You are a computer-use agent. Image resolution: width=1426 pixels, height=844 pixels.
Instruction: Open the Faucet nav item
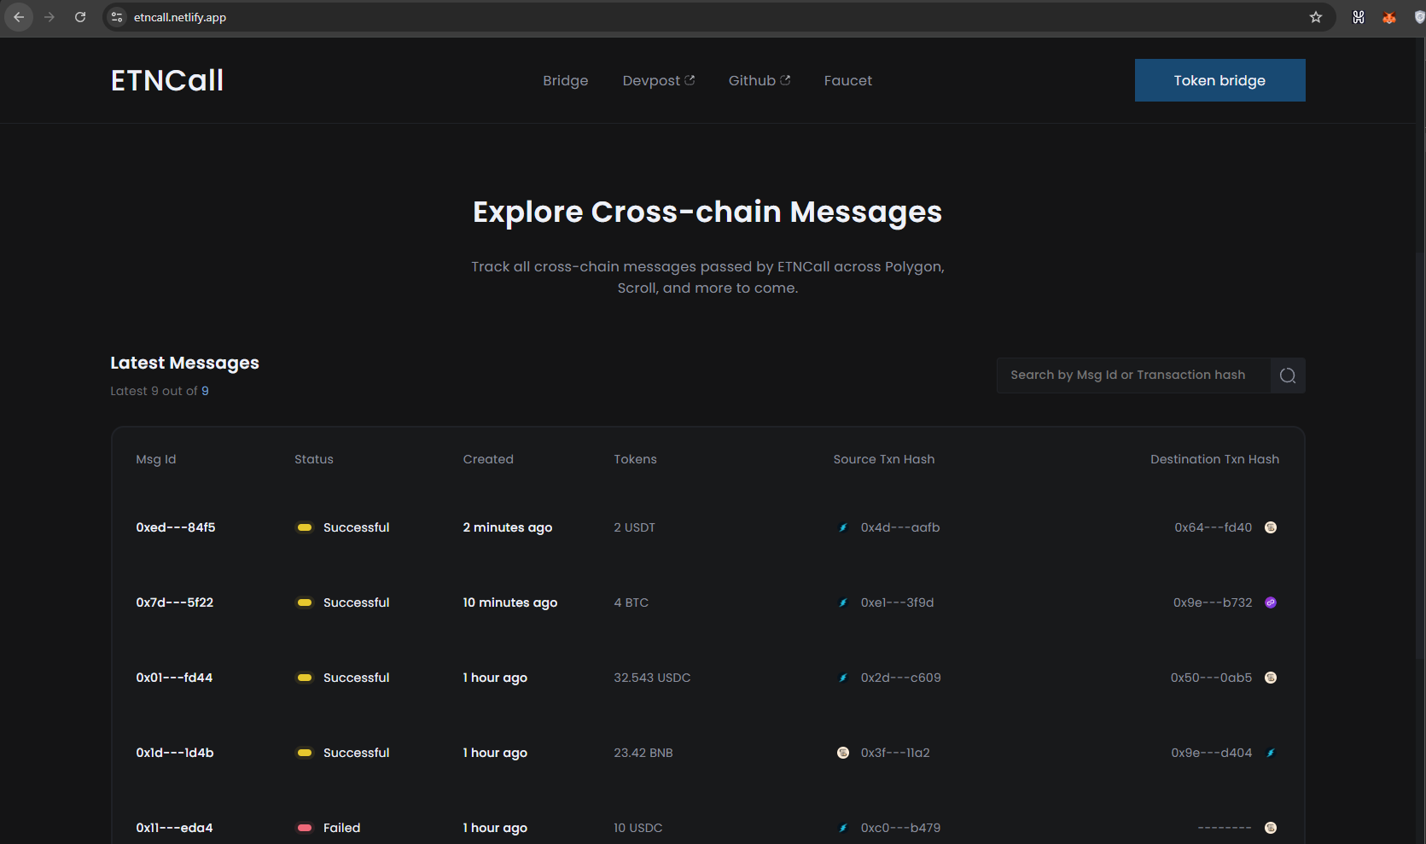pyautogui.click(x=848, y=80)
